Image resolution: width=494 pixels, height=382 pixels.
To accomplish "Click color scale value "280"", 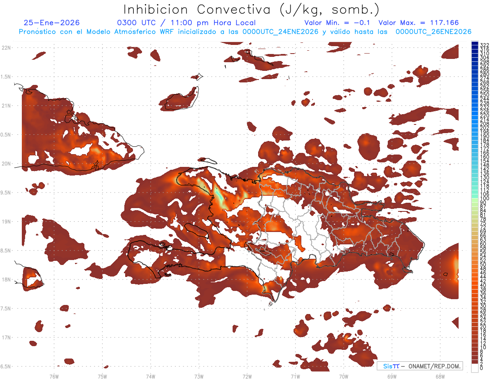I will [484, 74].
